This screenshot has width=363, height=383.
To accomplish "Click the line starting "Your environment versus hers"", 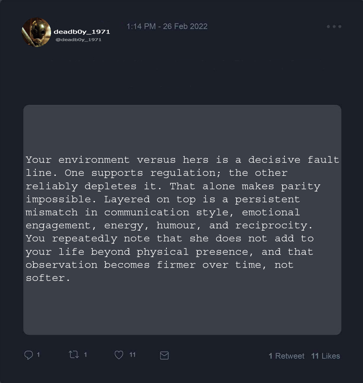I will click(182, 160).
